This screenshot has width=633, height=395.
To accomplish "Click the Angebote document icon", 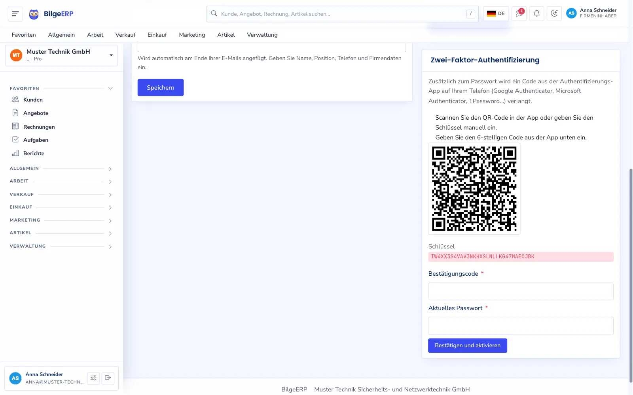I will click(x=15, y=113).
